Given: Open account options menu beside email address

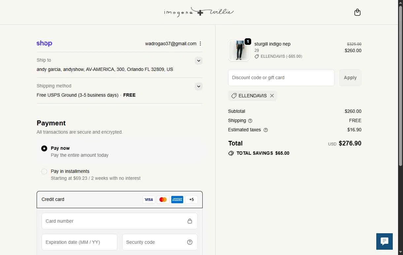Looking at the screenshot, I should [200, 44].
